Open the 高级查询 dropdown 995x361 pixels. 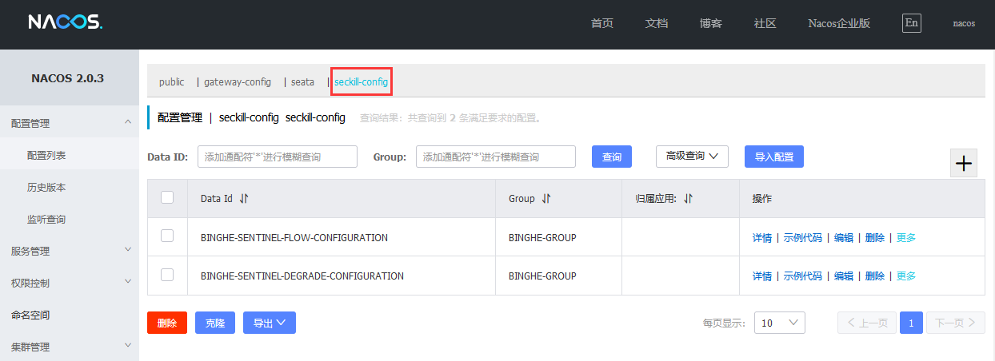pos(692,157)
